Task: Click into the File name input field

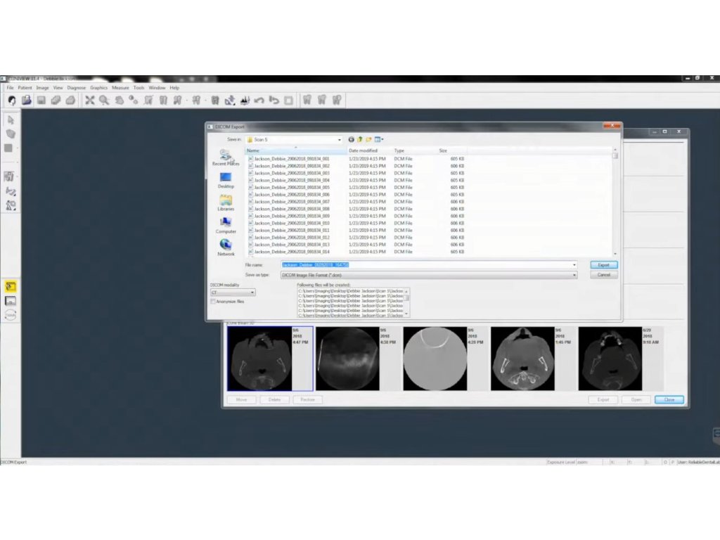Action: tap(425, 265)
